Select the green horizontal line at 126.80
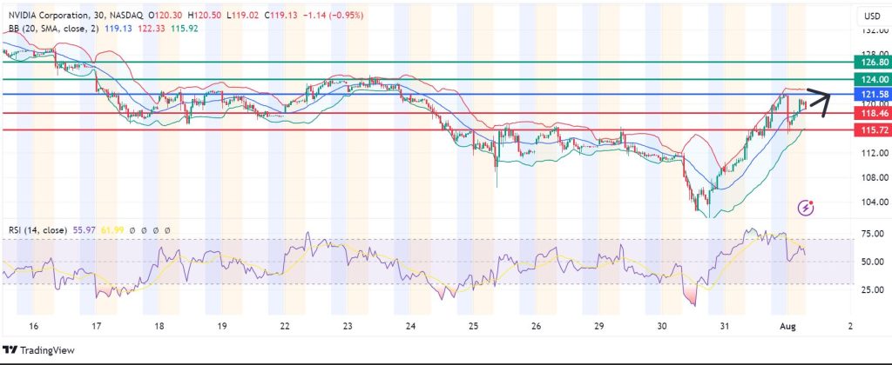This screenshot has width=892, height=365. (x=428, y=62)
